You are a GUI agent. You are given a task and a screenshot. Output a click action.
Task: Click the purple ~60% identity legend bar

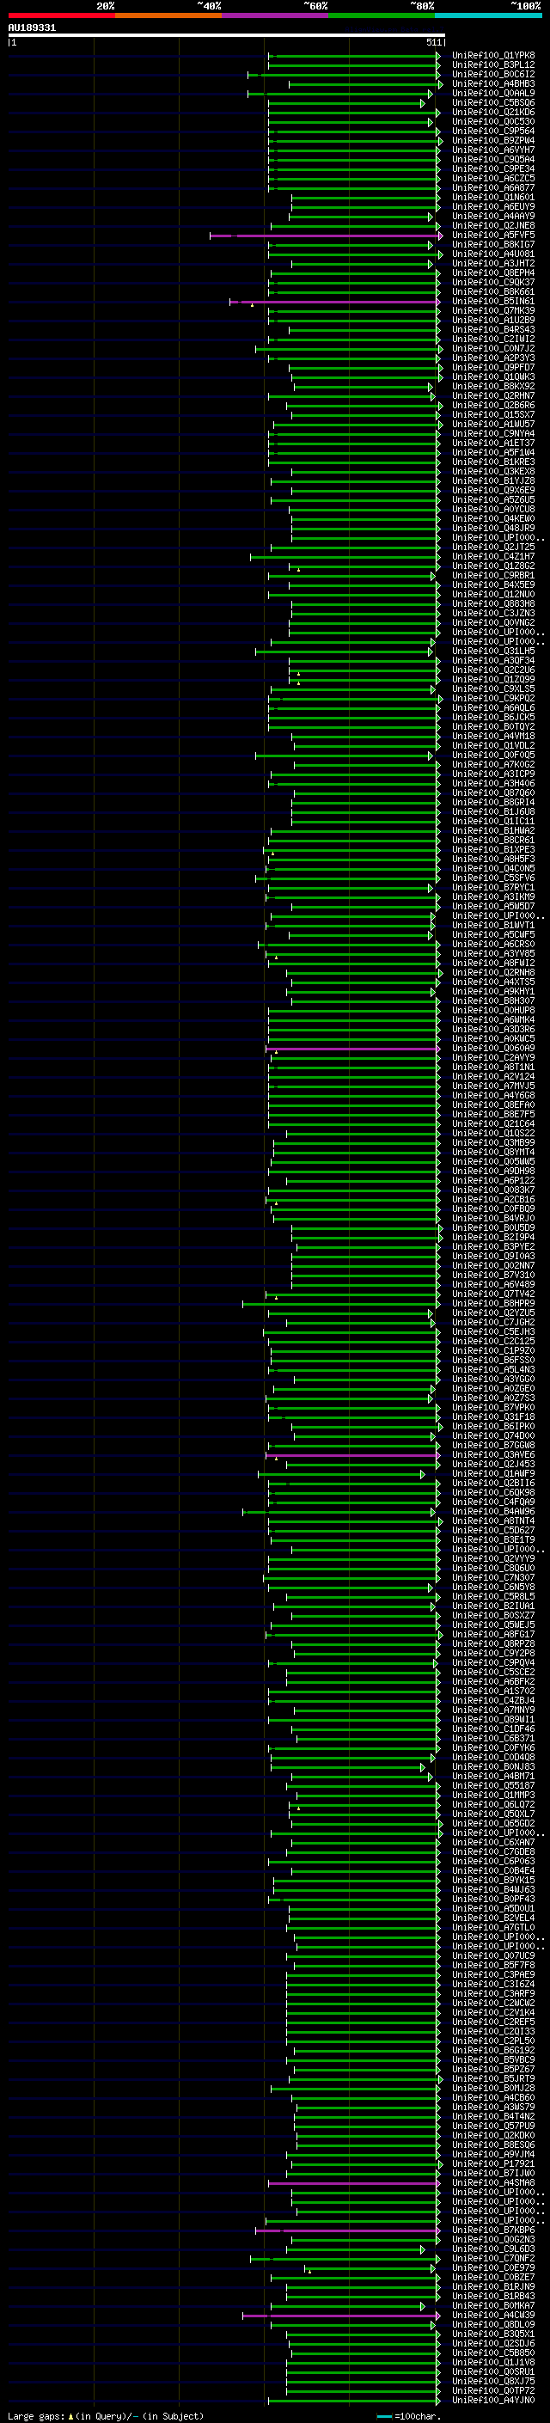click(276, 15)
